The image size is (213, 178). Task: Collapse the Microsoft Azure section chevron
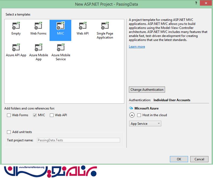[132, 115]
